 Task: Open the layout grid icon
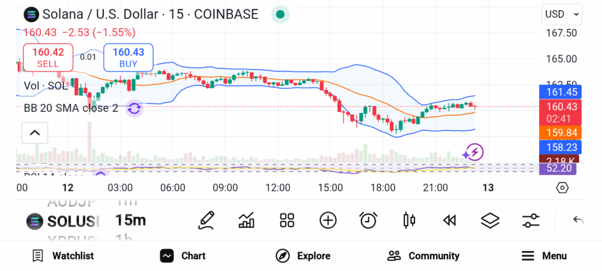[287, 220]
